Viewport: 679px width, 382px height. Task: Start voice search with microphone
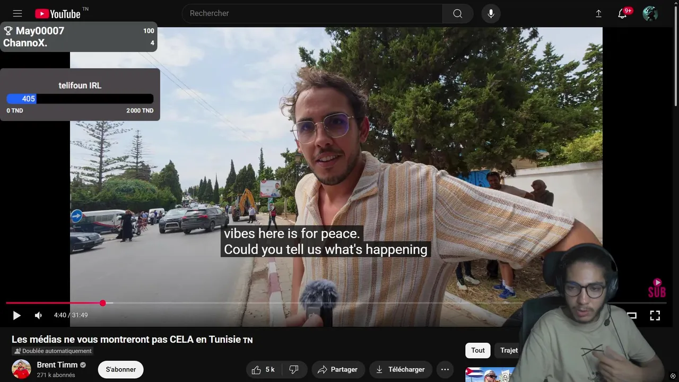[x=491, y=13]
